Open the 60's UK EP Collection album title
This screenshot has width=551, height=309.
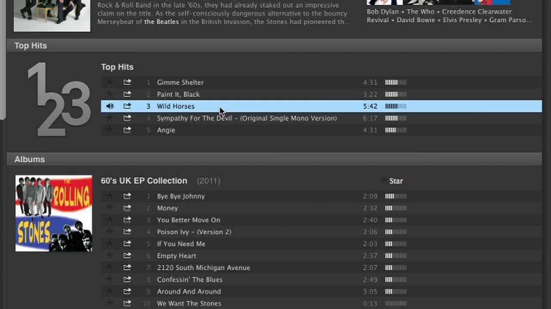pyautogui.click(x=144, y=181)
